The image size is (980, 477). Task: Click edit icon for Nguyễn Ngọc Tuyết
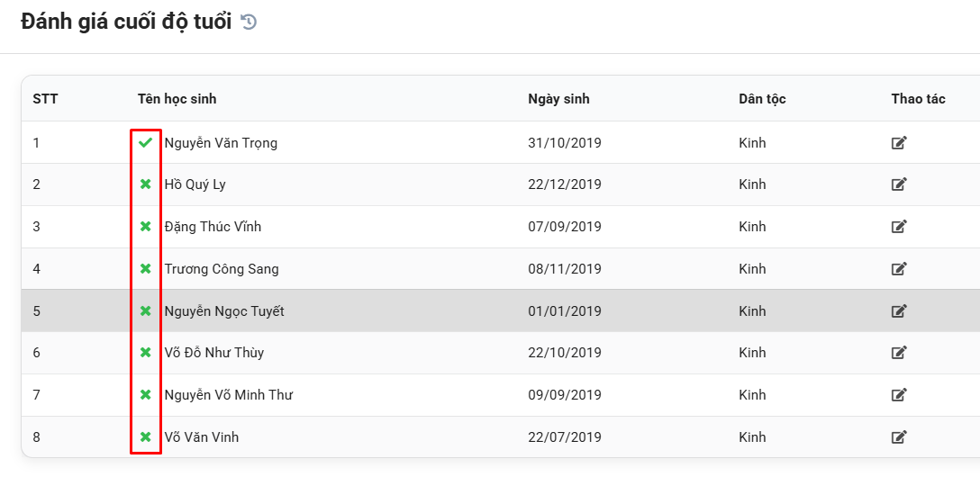(x=899, y=311)
